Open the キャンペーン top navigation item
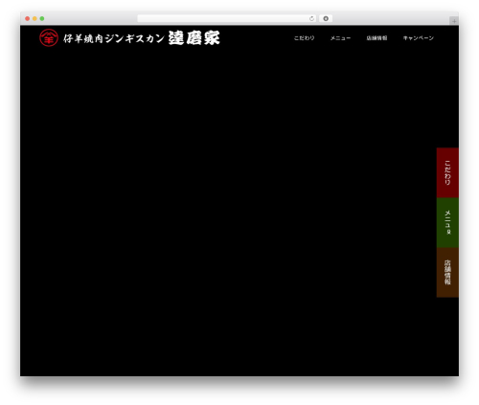Image resolution: width=479 pixels, height=405 pixels. pos(419,38)
